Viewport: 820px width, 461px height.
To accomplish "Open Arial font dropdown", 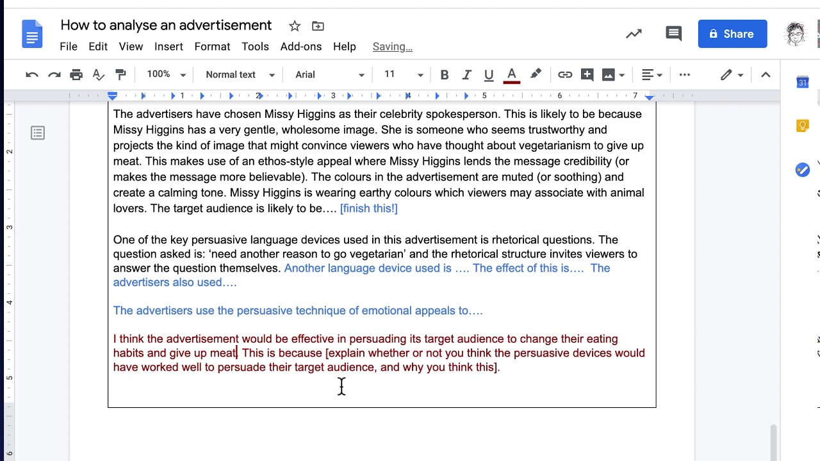I will pyautogui.click(x=330, y=75).
